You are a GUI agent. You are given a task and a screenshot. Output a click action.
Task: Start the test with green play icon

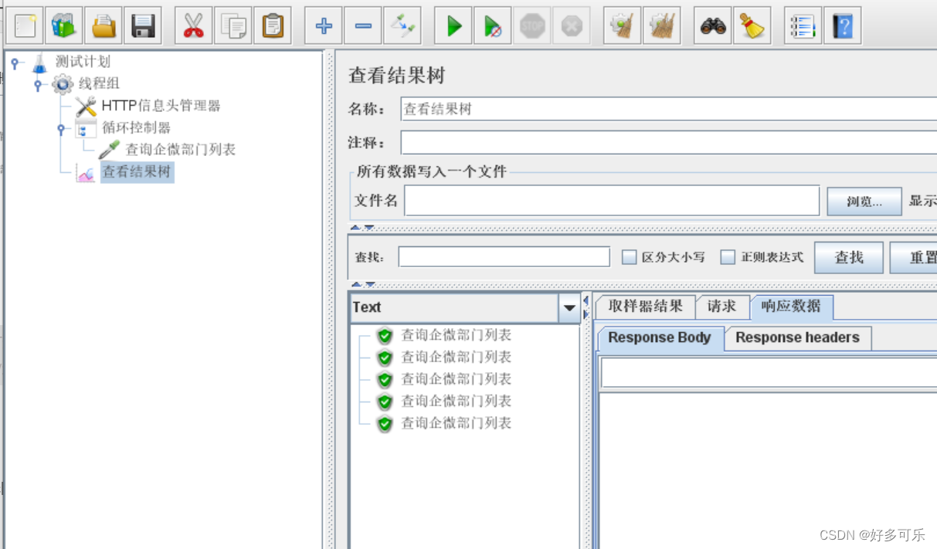[x=453, y=26]
